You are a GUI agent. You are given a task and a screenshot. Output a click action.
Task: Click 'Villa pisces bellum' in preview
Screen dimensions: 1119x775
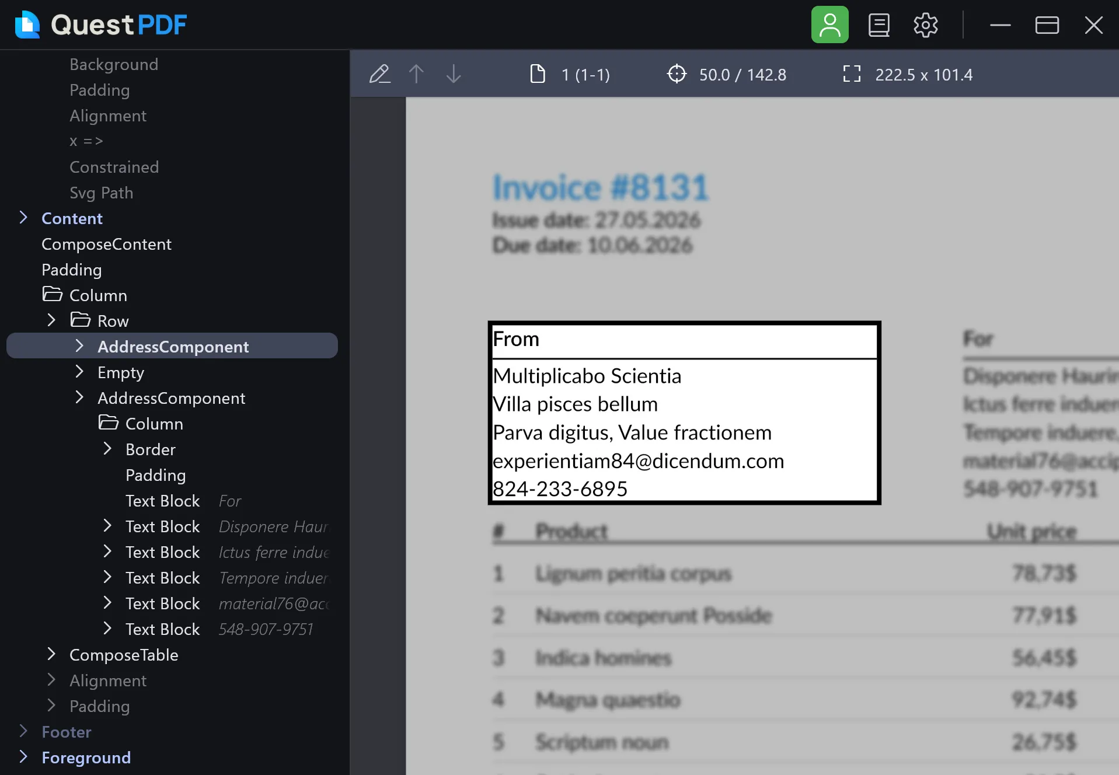click(576, 404)
